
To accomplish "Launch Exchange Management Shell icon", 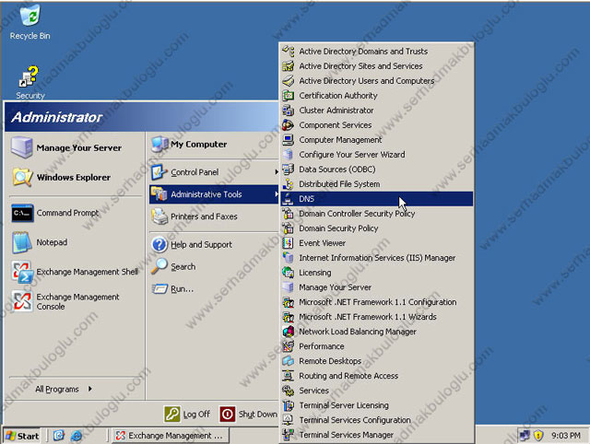I will tap(21, 272).
